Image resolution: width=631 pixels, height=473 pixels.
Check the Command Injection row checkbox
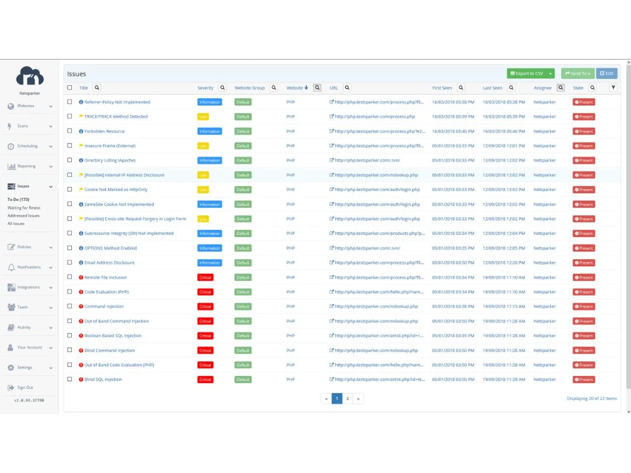pyautogui.click(x=70, y=307)
